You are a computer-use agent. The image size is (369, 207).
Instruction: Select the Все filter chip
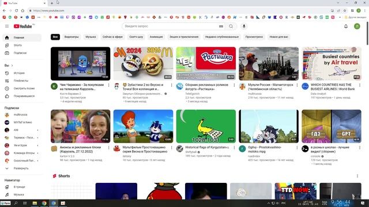55,37
